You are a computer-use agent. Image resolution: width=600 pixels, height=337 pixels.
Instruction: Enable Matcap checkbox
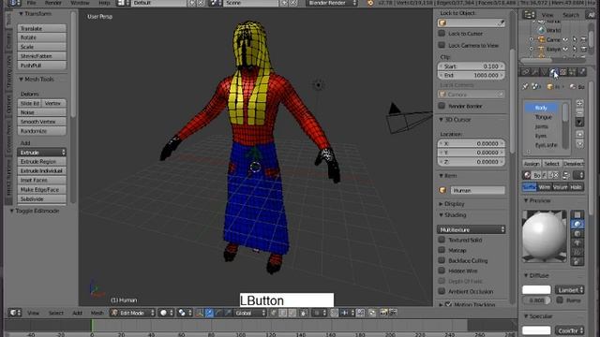click(x=442, y=250)
